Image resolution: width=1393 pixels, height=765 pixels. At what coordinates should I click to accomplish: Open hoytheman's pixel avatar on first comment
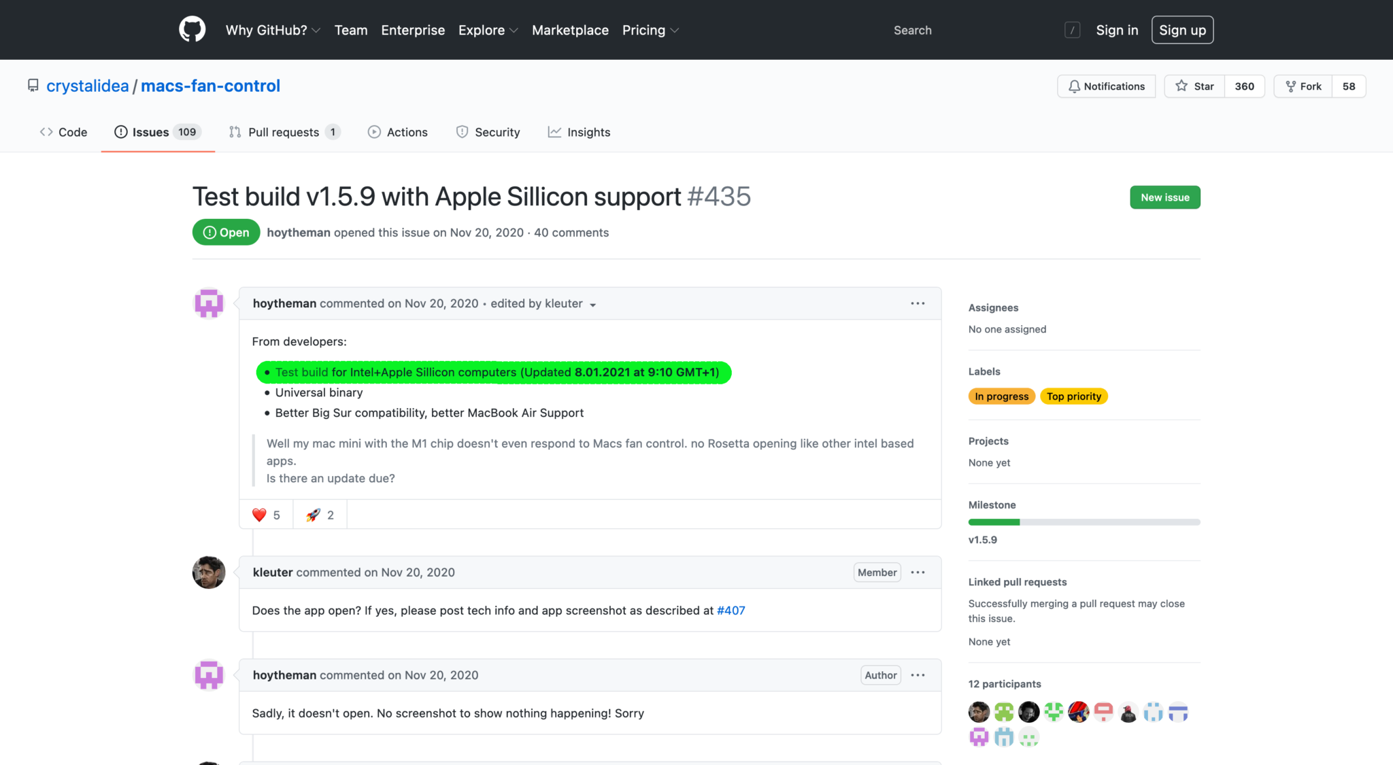(209, 303)
